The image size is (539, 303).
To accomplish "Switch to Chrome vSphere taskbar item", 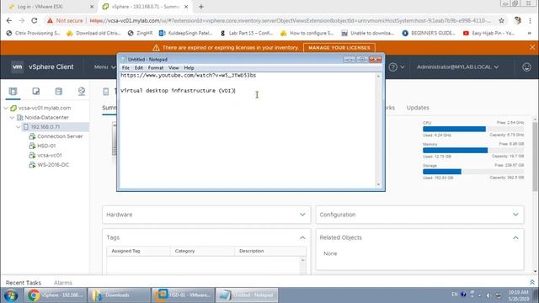I will (55, 295).
